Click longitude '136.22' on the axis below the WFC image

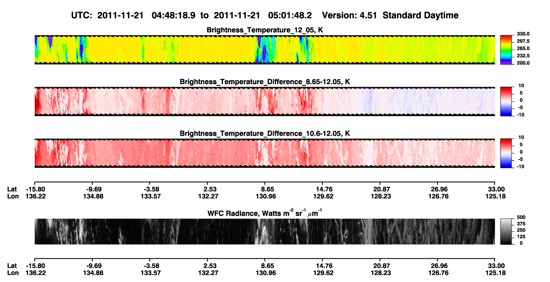(x=36, y=273)
